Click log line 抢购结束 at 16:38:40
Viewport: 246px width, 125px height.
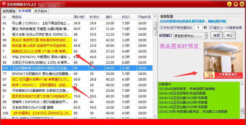click(187, 89)
